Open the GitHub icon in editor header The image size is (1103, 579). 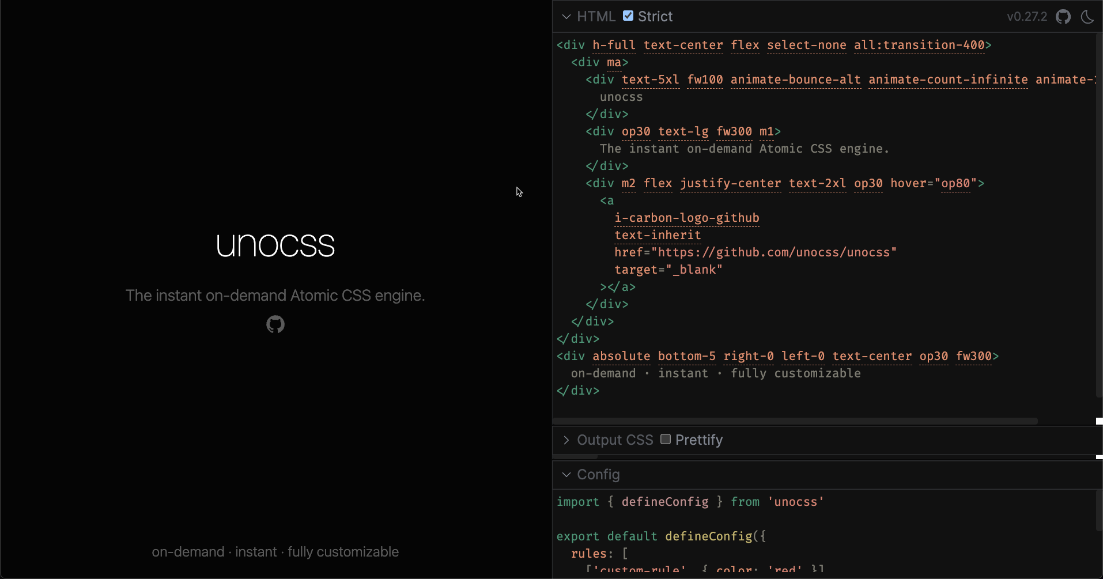pyautogui.click(x=1063, y=17)
